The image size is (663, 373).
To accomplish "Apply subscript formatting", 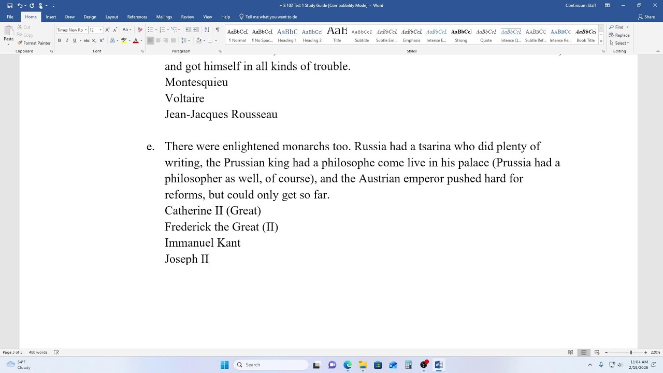I will (94, 40).
